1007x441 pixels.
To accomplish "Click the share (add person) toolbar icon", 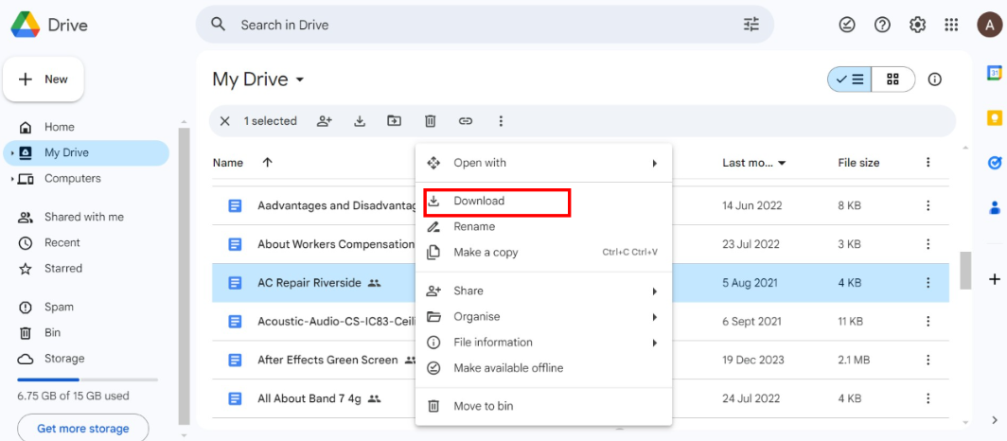I will (325, 121).
